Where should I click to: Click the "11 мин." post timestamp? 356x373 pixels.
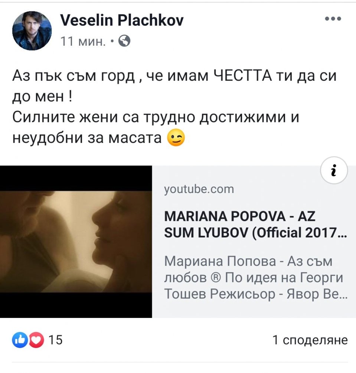click(83, 41)
